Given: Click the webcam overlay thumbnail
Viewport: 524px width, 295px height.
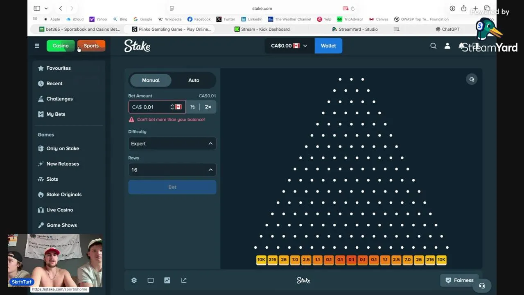Looking at the screenshot, I should [x=55, y=261].
